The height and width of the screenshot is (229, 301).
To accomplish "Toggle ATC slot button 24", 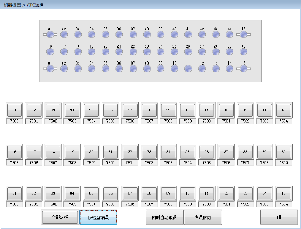I will point(168,152).
